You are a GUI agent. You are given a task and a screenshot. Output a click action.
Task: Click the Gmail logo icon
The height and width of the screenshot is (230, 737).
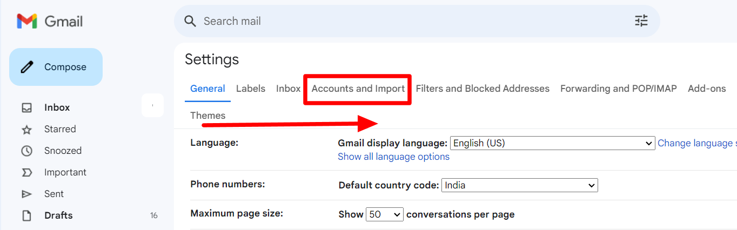(26, 22)
